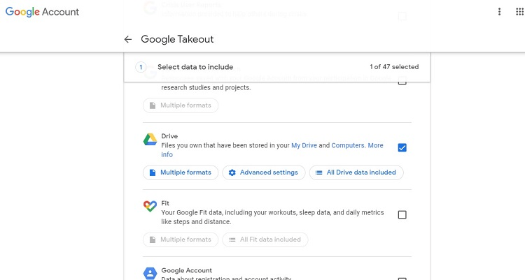Click the Drive product name
This screenshot has width=525, height=280.
[169, 136]
